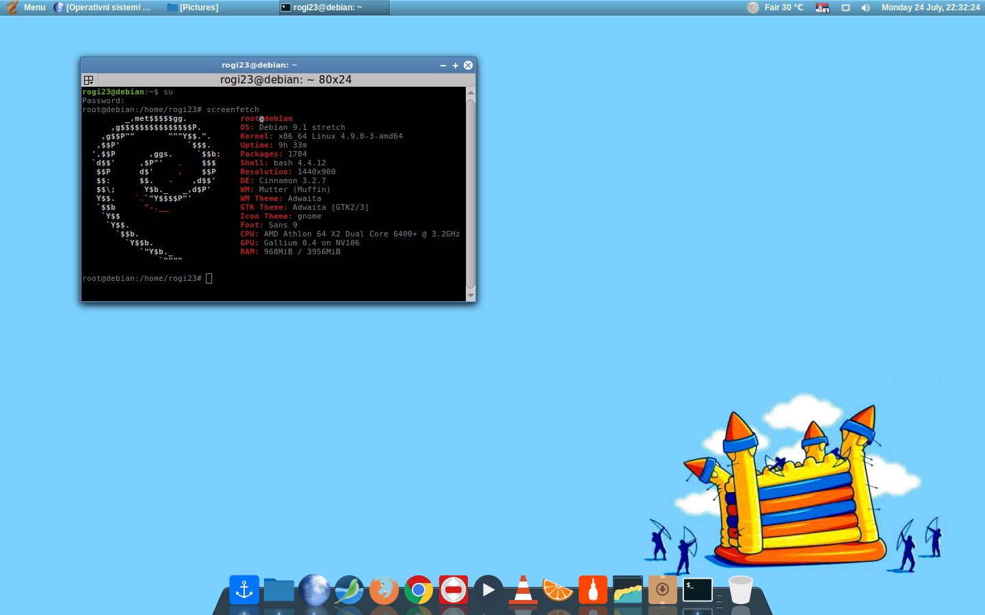985x615 pixels.
Task: Open the Trash in the dock
Action: [x=740, y=590]
